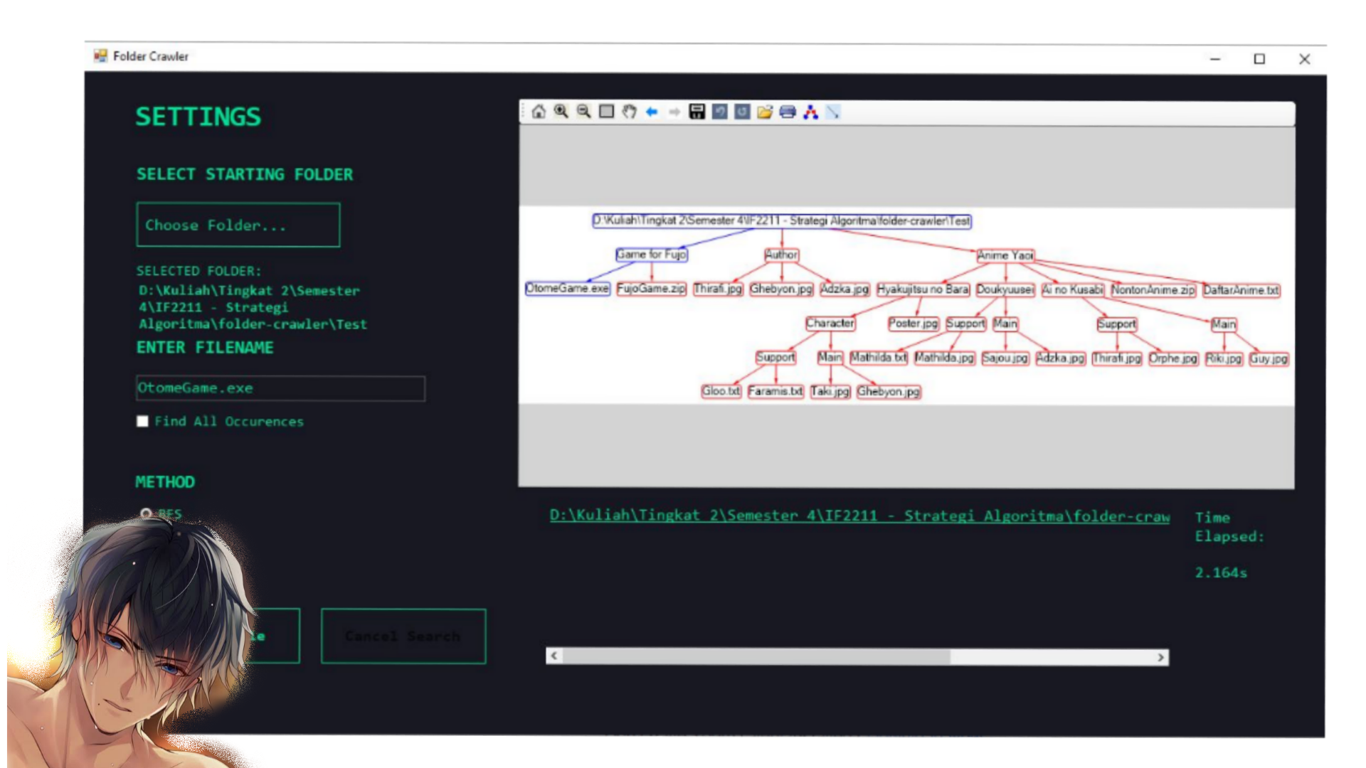Viewport: 1366px width, 768px height.
Task: Click the graph layout settings icon
Action: click(810, 112)
